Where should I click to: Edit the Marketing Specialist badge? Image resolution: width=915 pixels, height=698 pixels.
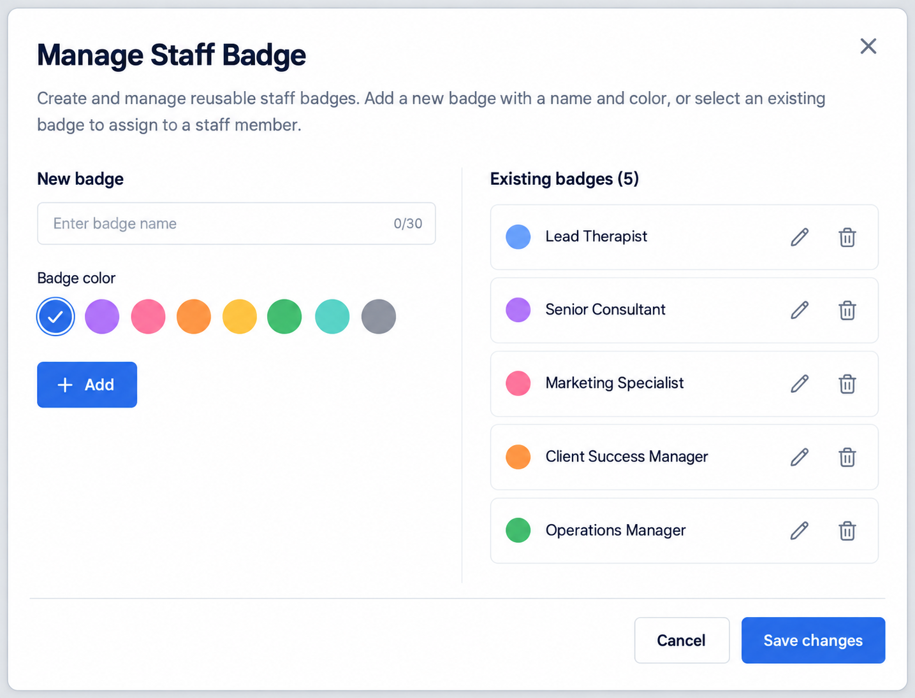[800, 383]
